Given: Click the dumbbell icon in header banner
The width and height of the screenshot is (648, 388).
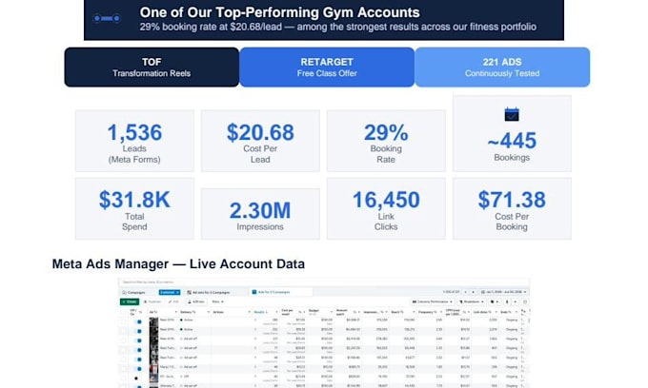Looking at the screenshot, I should click(107, 18).
